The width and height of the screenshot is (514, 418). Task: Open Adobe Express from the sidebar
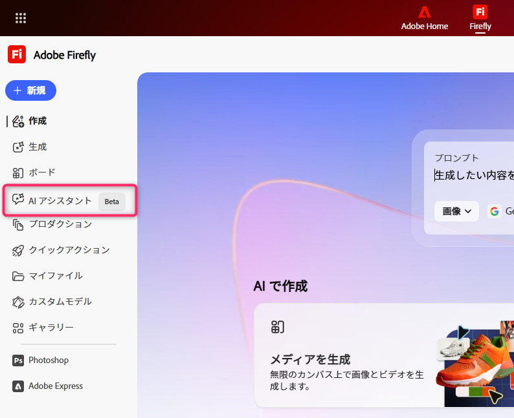click(x=55, y=386)
